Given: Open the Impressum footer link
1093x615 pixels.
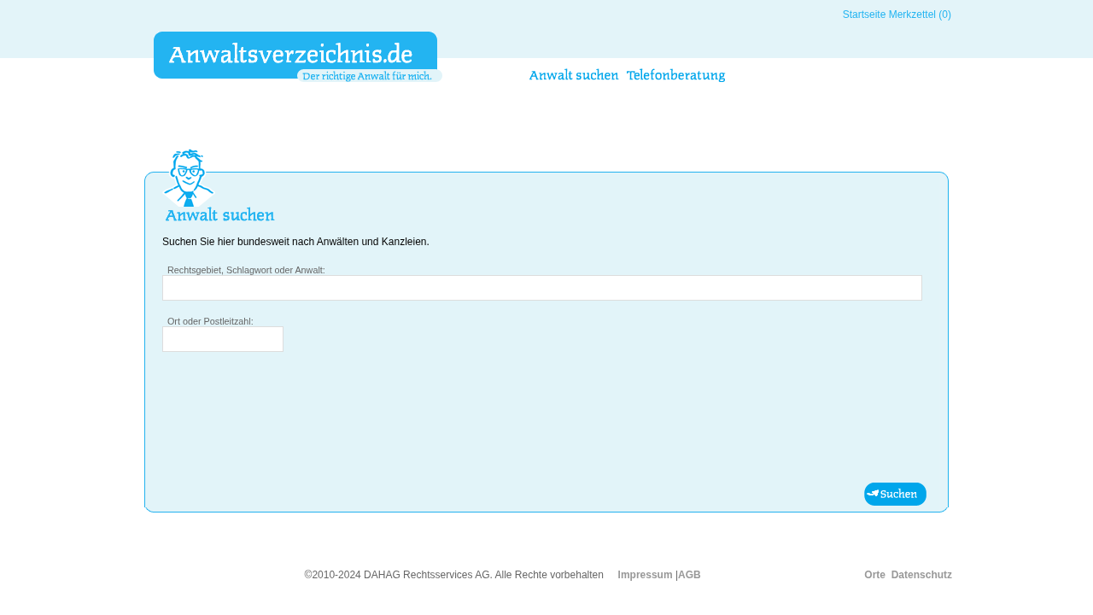Looking at the screenshot, I should click(645, 575).
